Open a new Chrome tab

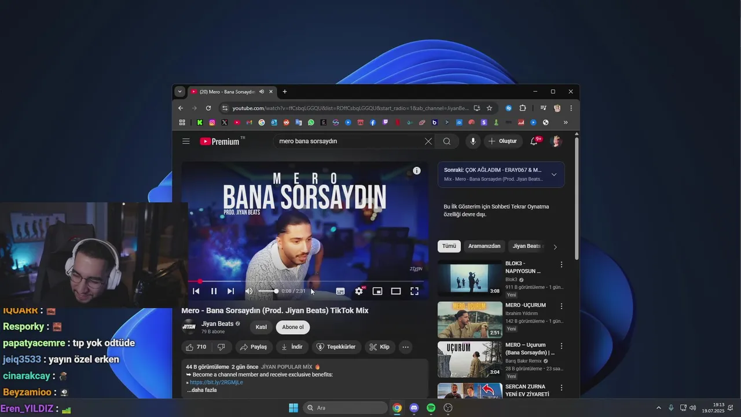tap(284, 92)
